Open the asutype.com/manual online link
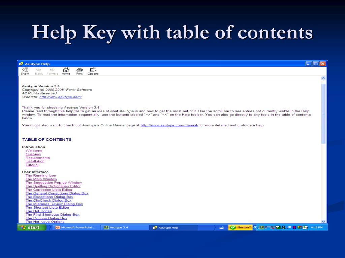 click(x=169, y=125)
